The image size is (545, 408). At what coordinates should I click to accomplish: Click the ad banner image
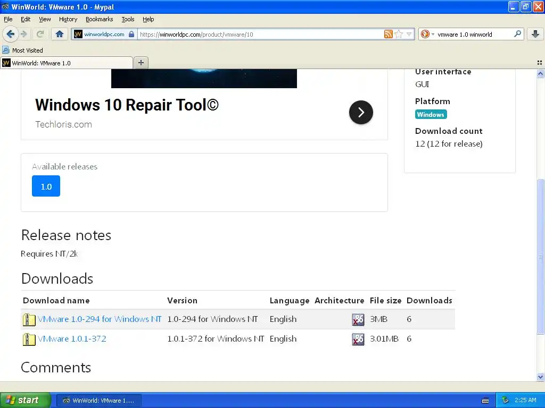pyautogui.click(x=204, y=79)
